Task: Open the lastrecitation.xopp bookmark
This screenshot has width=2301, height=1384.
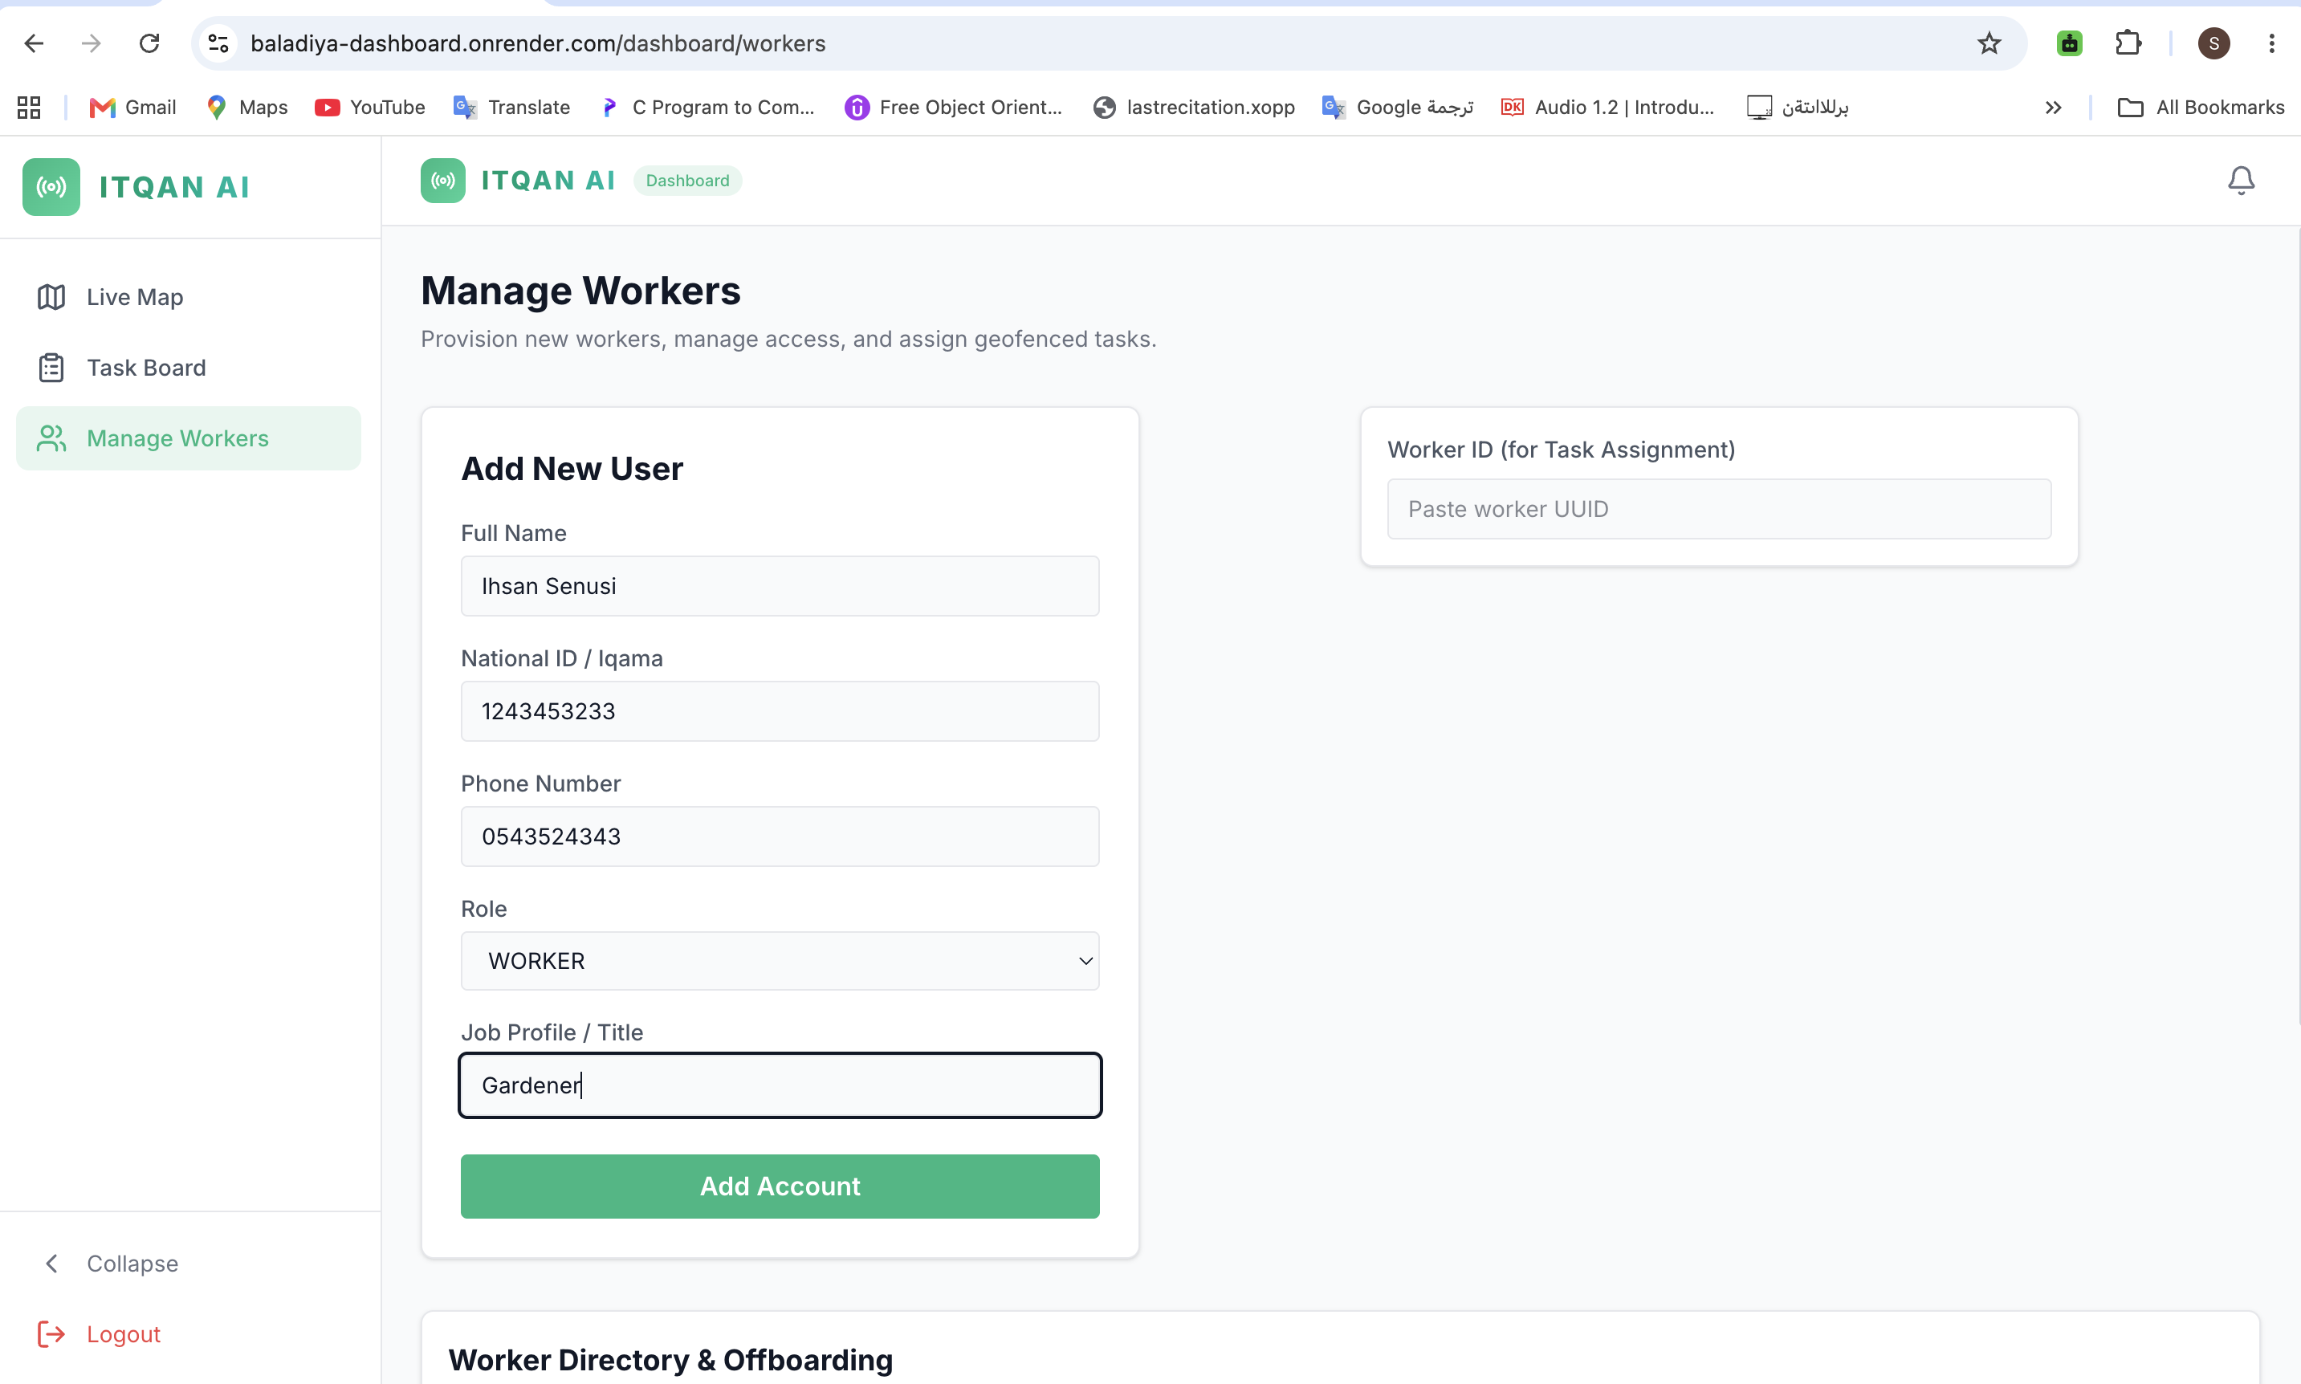Action: 1194,108
